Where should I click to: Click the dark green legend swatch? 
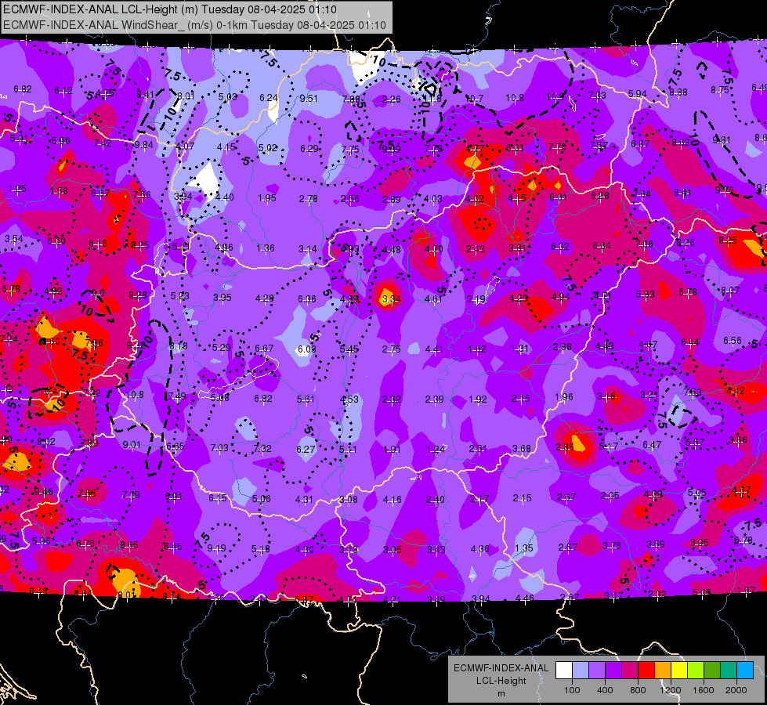click(712, 671)
